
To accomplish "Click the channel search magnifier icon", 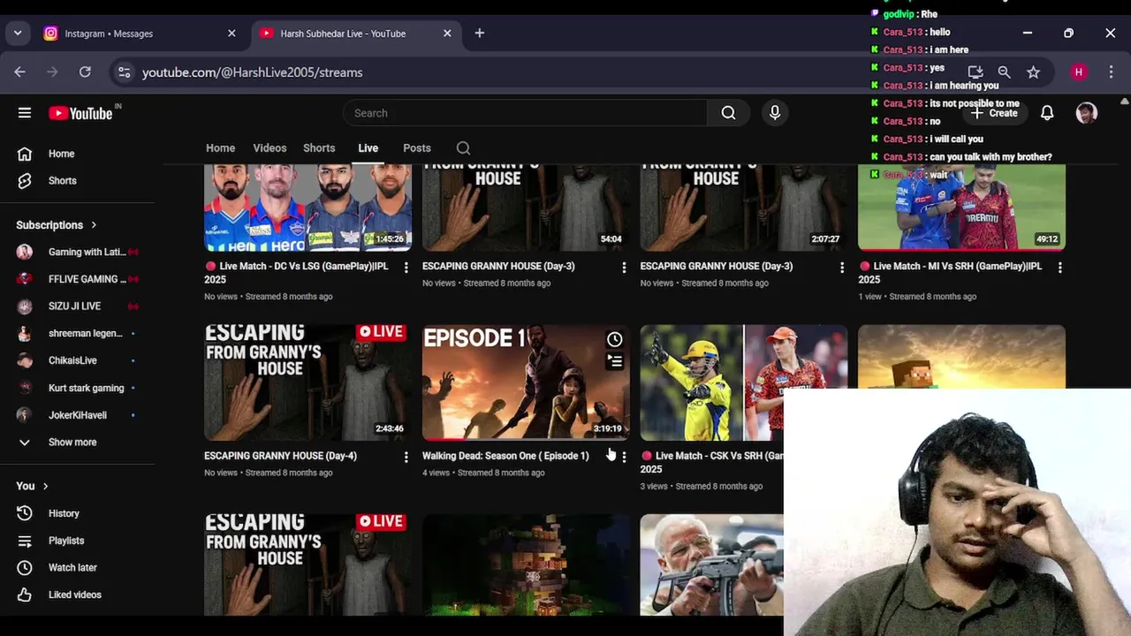I will pyautogui.click(x=463, y=148).
